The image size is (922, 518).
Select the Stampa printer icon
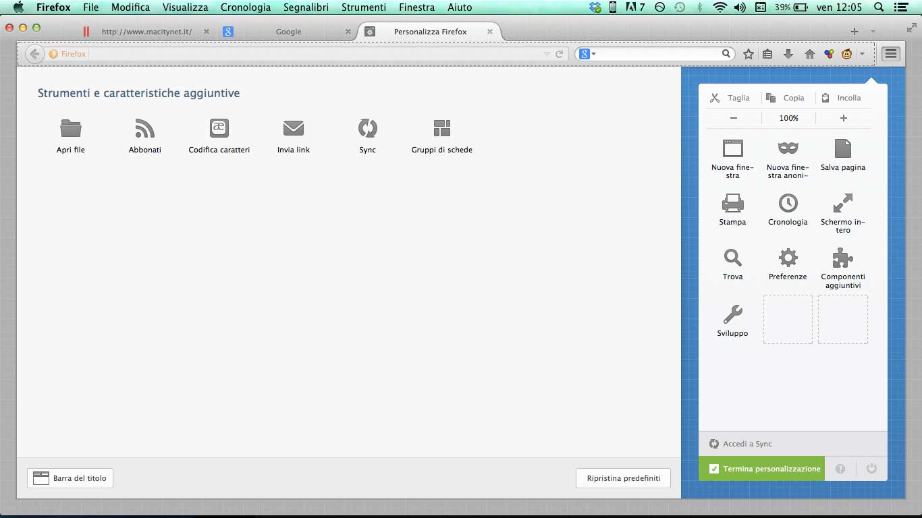tap(733, 203)
